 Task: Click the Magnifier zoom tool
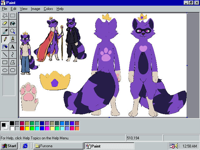tap(12, 31)
